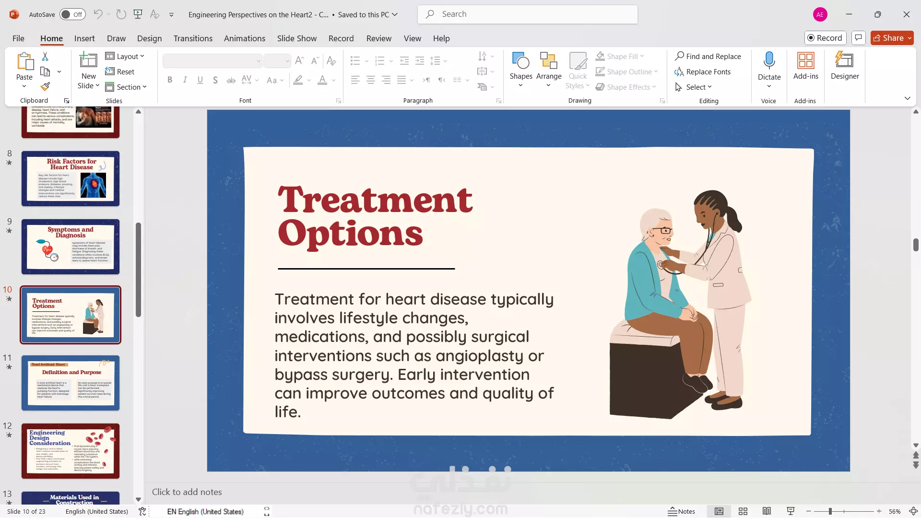Click the Search box in title bar
The height and width of the screenshot is (518, 921).
pos(528,14)
